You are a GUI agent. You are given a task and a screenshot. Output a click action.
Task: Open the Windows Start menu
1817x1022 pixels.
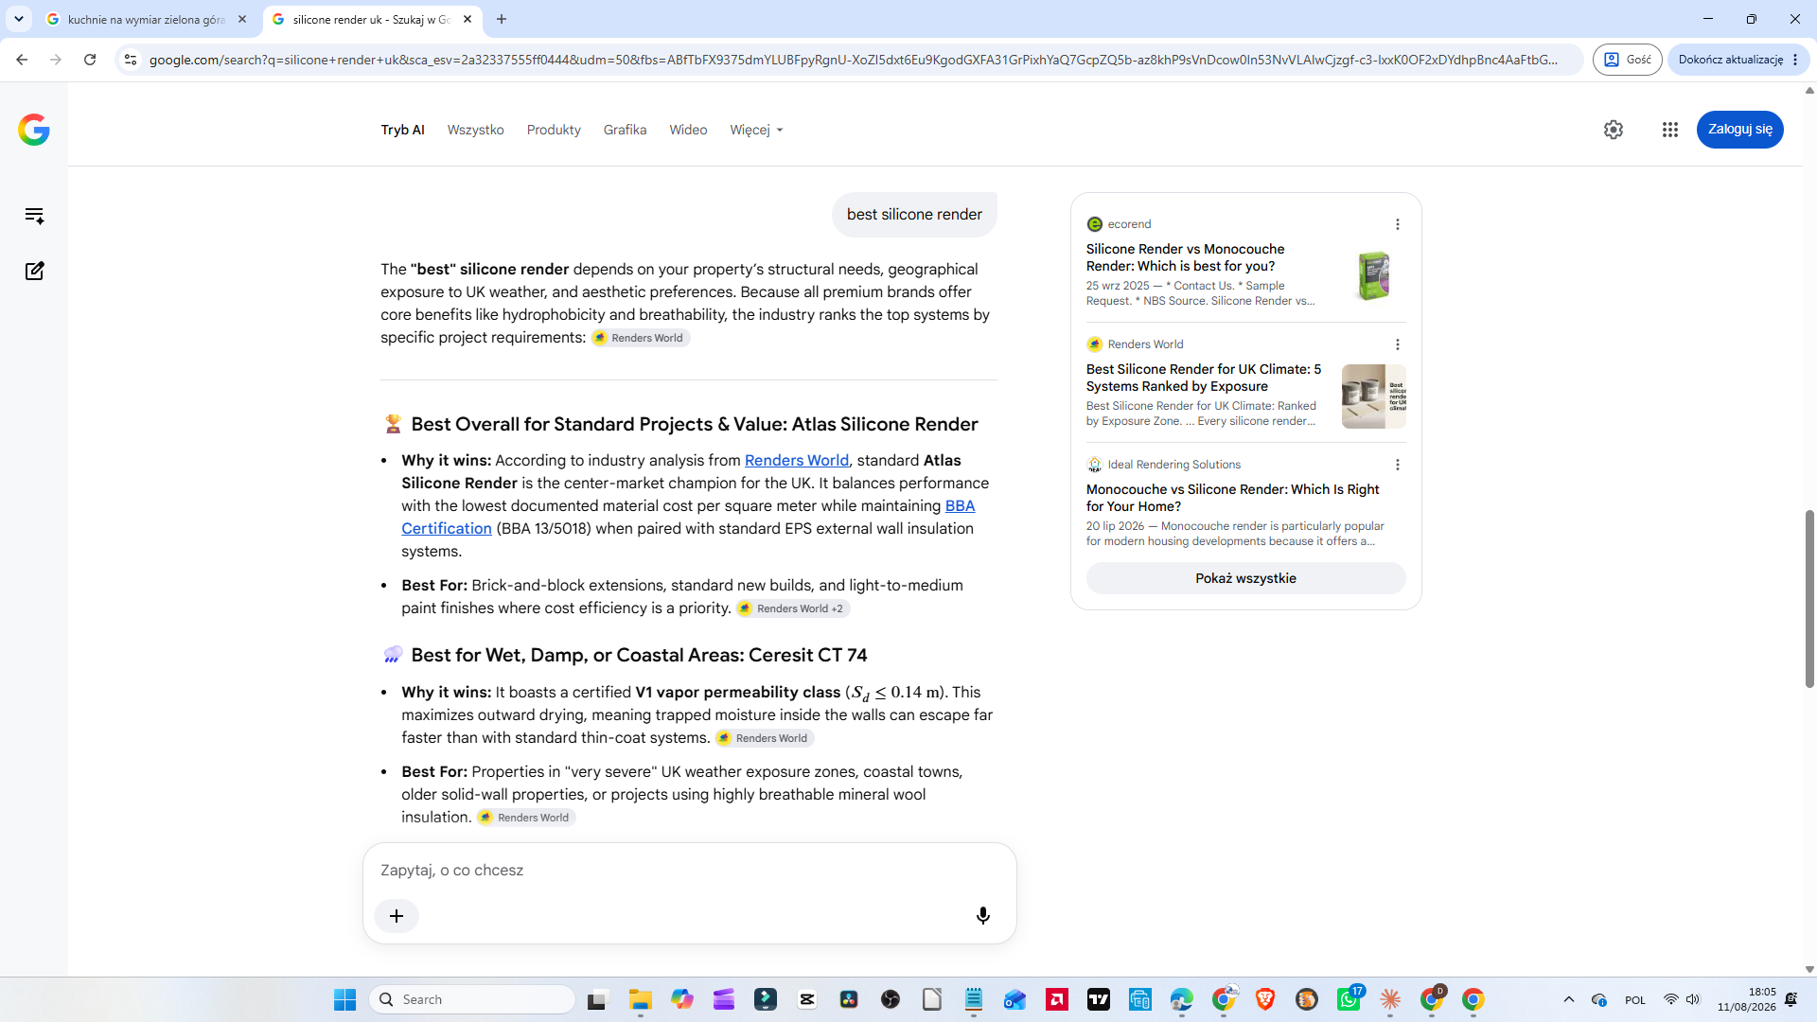344,999
